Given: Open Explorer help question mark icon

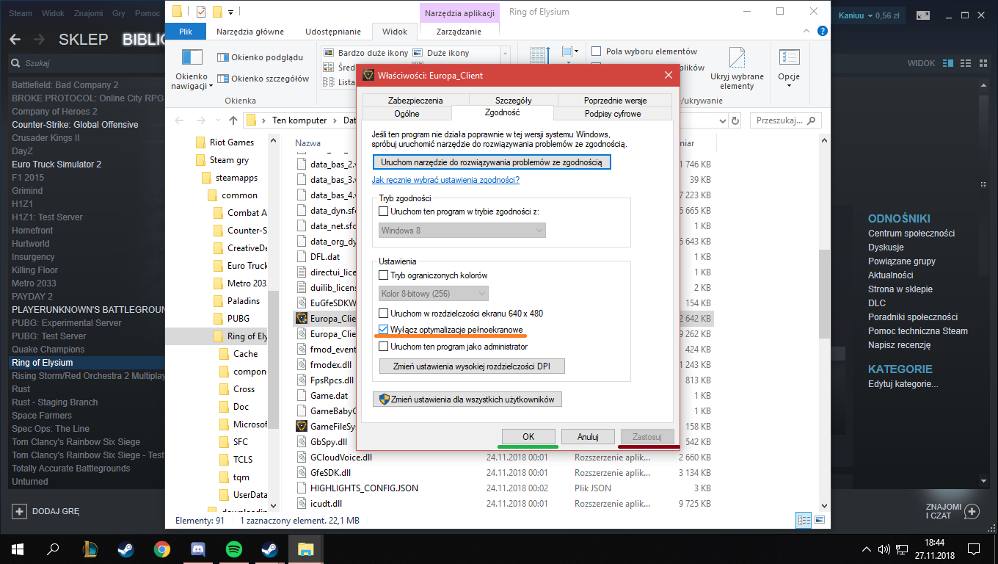Looking at the screenshot, I should coord(823,31).
